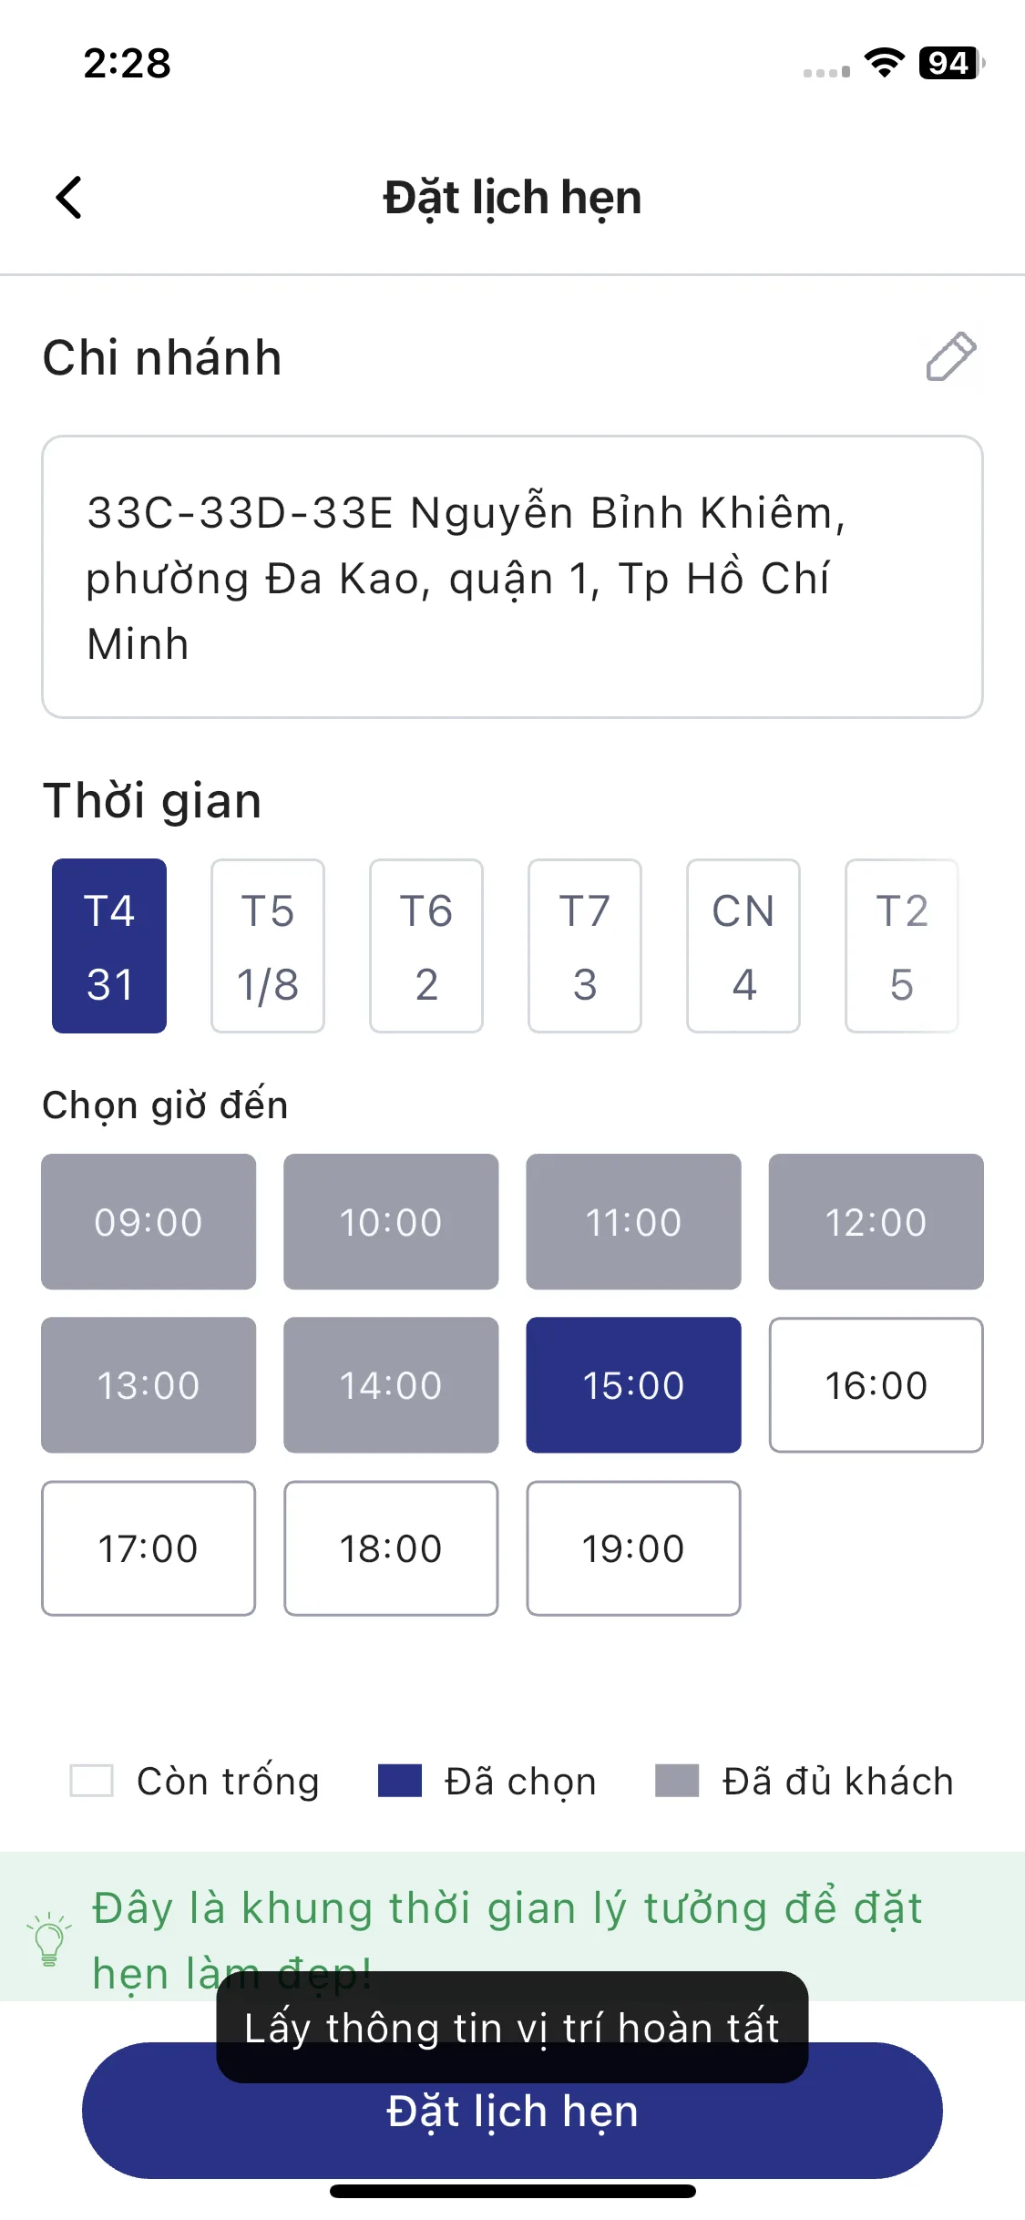Toggle the 15:00 time slot

tap(633, 1385)
